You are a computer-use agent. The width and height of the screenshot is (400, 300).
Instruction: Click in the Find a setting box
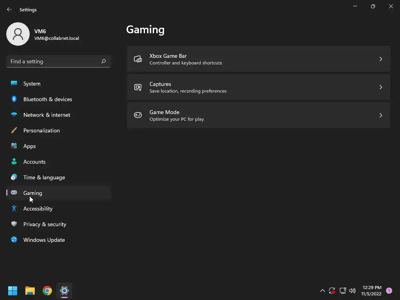coord(59,61)
